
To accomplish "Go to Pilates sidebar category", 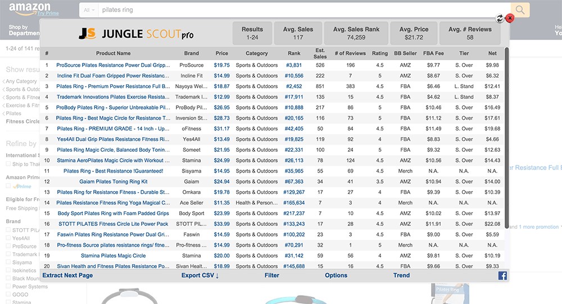I will coord(13,114).
